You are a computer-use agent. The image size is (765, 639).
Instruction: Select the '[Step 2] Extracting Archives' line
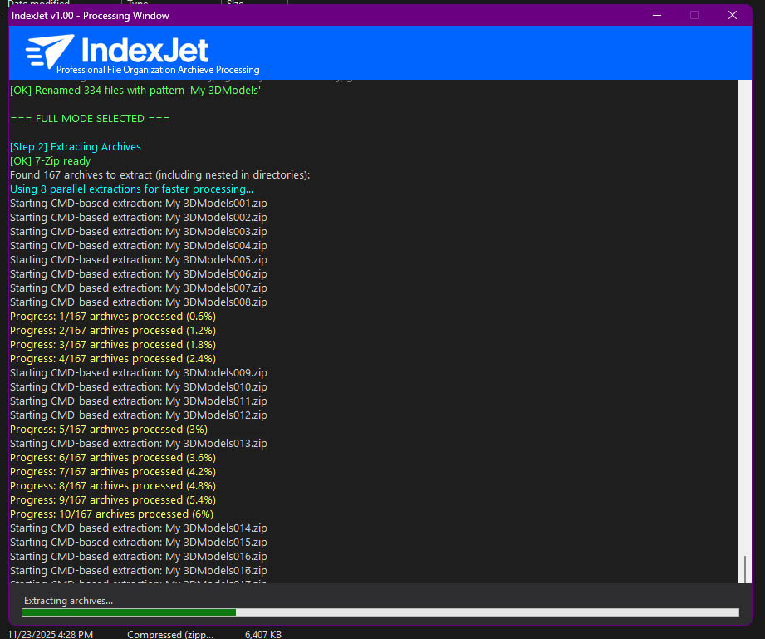[x=76, y=147]
